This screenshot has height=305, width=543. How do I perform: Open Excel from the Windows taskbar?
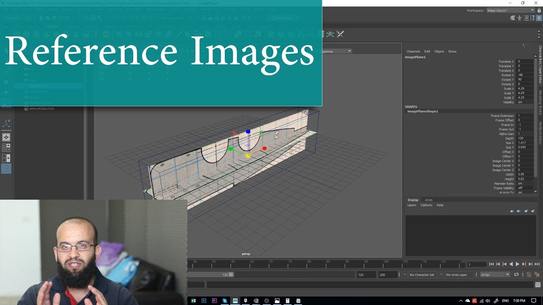[x=193, y=301]
